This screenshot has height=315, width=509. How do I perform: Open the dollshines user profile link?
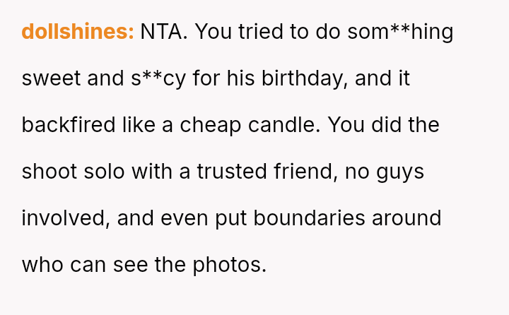[x=78, y=32]
